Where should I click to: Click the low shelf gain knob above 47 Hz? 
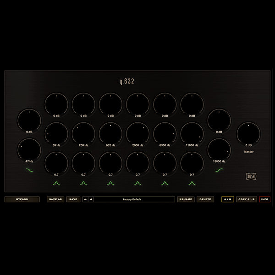(29, 121)
